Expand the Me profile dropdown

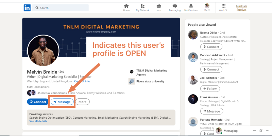(x=207, y=8)
